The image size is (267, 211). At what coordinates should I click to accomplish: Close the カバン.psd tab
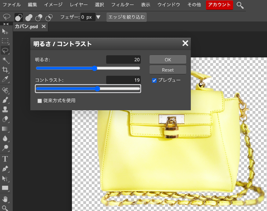tap(44, 26)
